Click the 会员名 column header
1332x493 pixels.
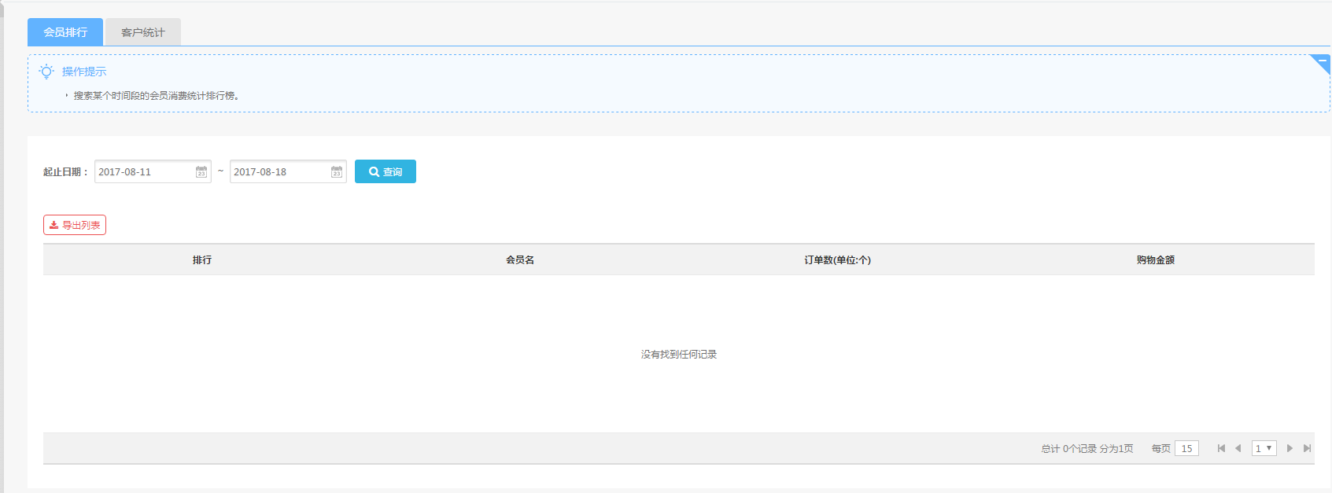click(520, 259)
